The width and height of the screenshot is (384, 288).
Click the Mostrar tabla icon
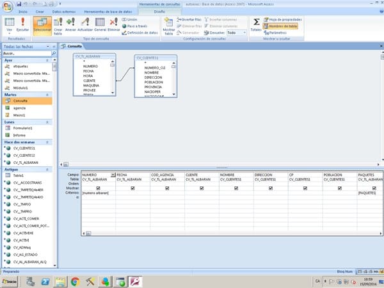click(x=168, y=26)
